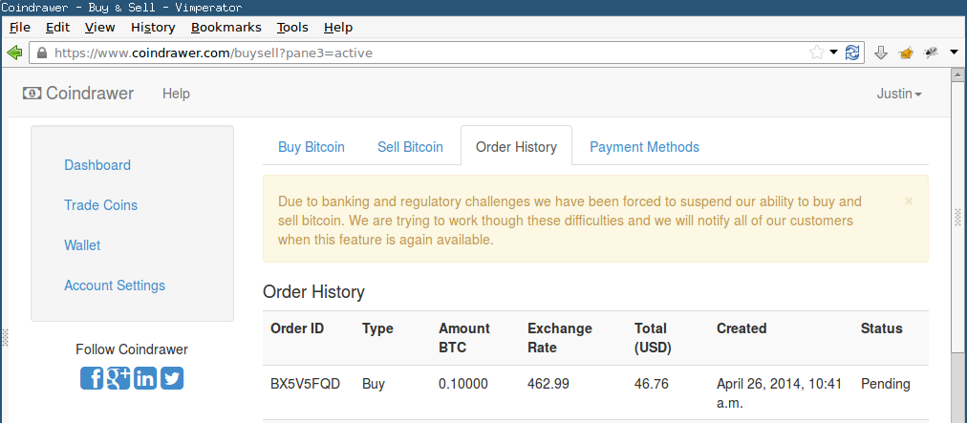Click the Created column header

741,328
